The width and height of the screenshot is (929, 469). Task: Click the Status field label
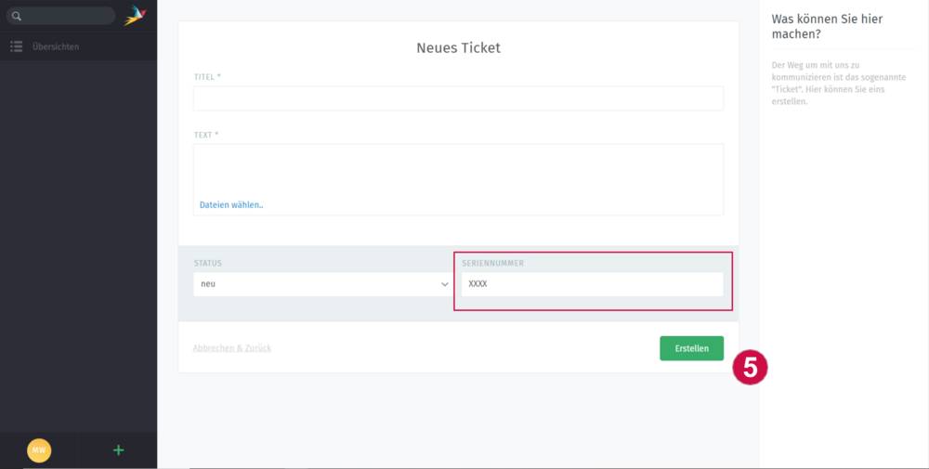point(208,264)
